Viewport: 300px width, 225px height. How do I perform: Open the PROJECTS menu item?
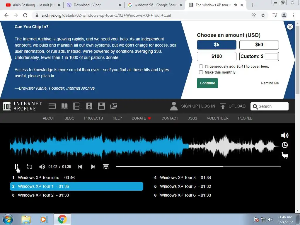[93, 118]
